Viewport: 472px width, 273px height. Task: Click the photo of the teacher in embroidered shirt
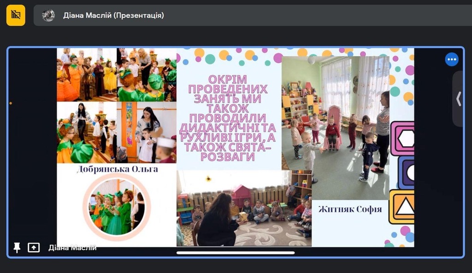(x=147, y=132)
